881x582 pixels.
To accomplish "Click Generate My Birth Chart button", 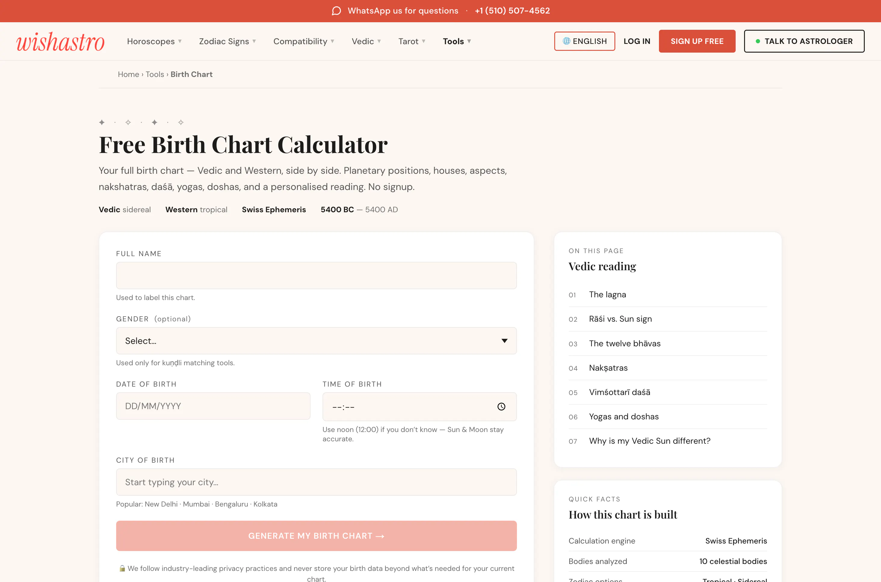I will click(x=316, y=536).
